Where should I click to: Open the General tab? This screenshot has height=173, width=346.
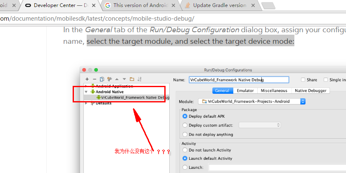tap(222, 91)
